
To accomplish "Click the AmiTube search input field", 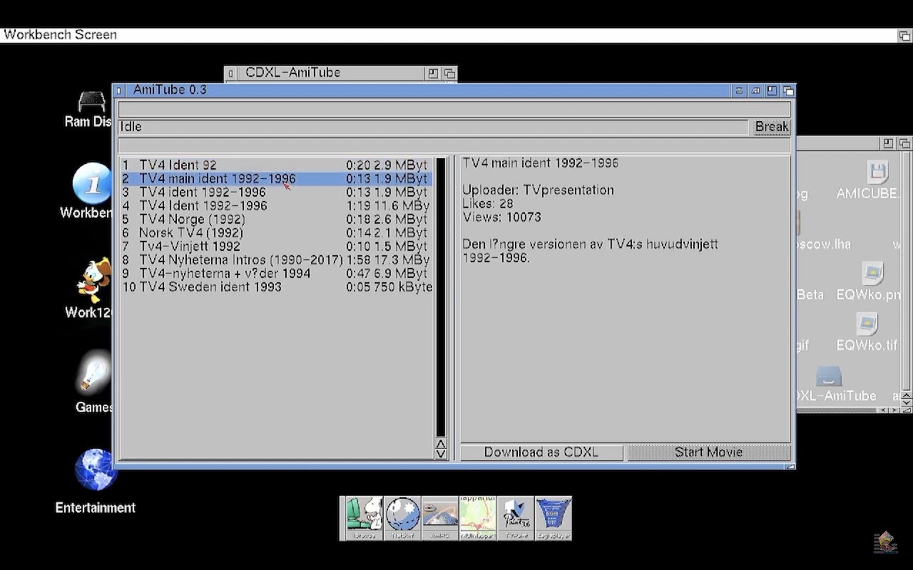I will pos(454,109).
